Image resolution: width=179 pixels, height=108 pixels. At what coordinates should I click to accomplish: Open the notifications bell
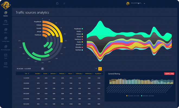pyautogui.click(x=57, y=4)
